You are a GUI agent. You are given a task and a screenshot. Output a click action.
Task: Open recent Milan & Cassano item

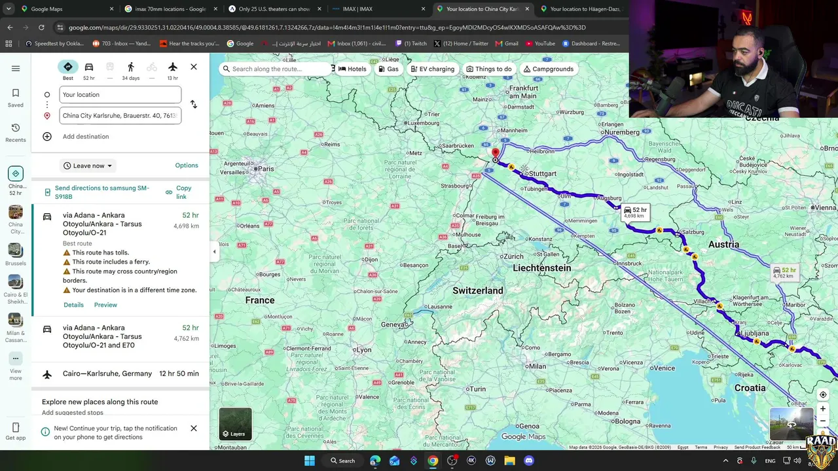(16, 328)
